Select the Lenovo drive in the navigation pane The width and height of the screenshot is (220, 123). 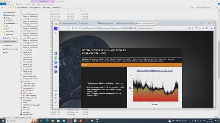pos(8,45)
